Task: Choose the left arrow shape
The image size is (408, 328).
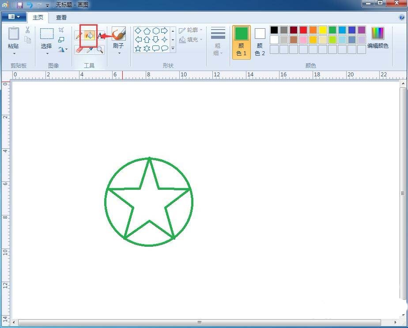Action: click(x=138, y=40)
